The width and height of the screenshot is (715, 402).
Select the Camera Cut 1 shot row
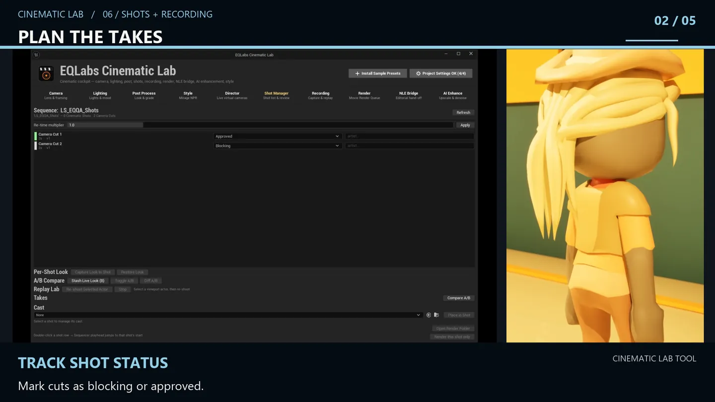tap(254, 136)
